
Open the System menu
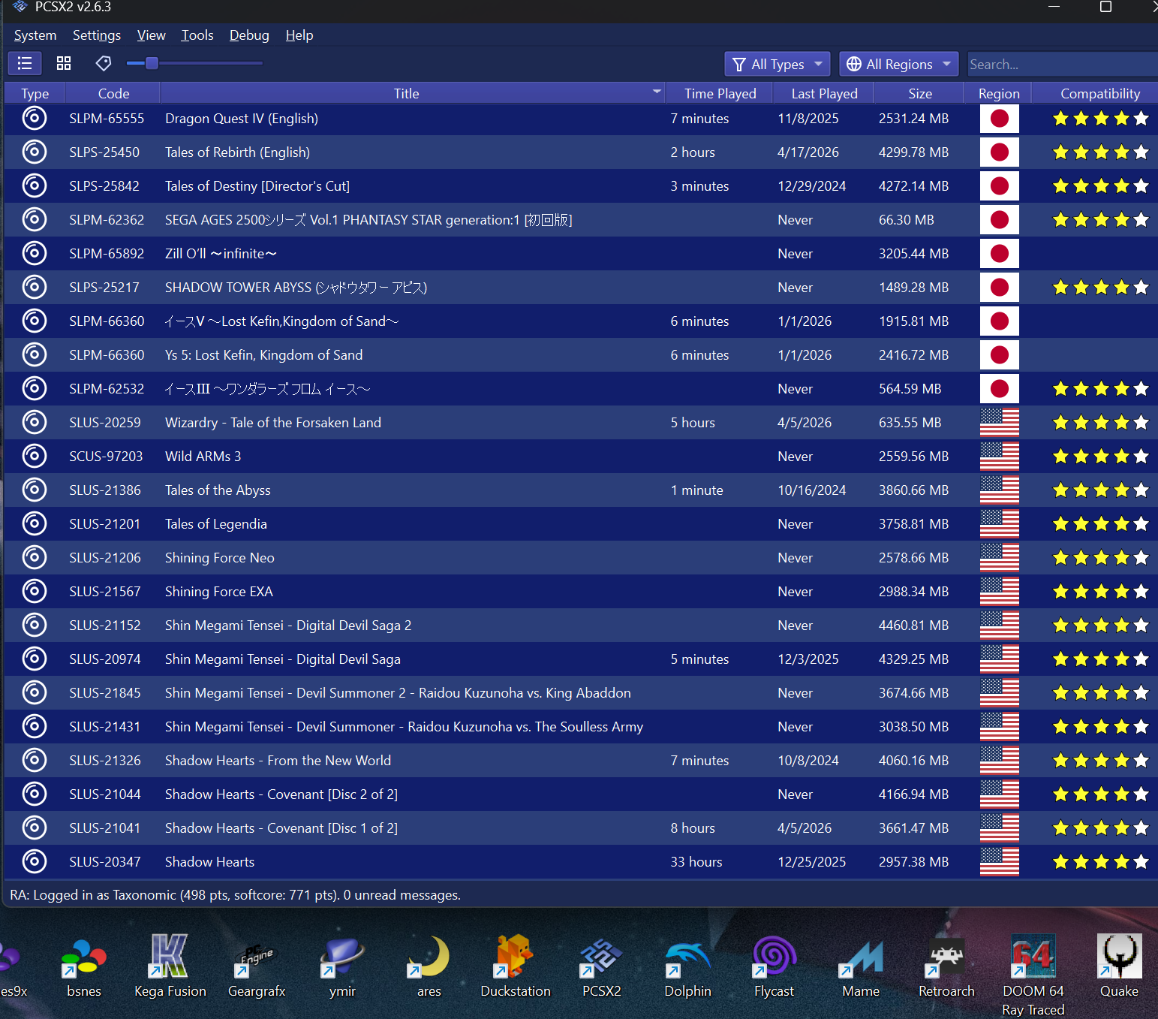(35, 35)
